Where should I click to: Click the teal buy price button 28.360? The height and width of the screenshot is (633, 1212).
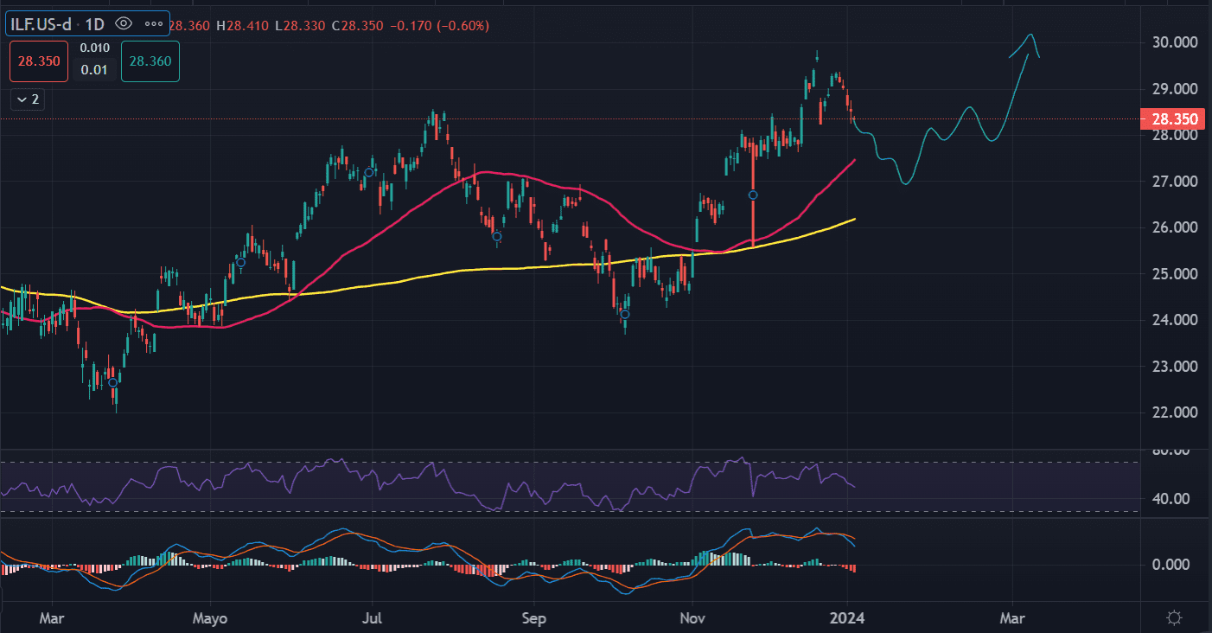150,61
